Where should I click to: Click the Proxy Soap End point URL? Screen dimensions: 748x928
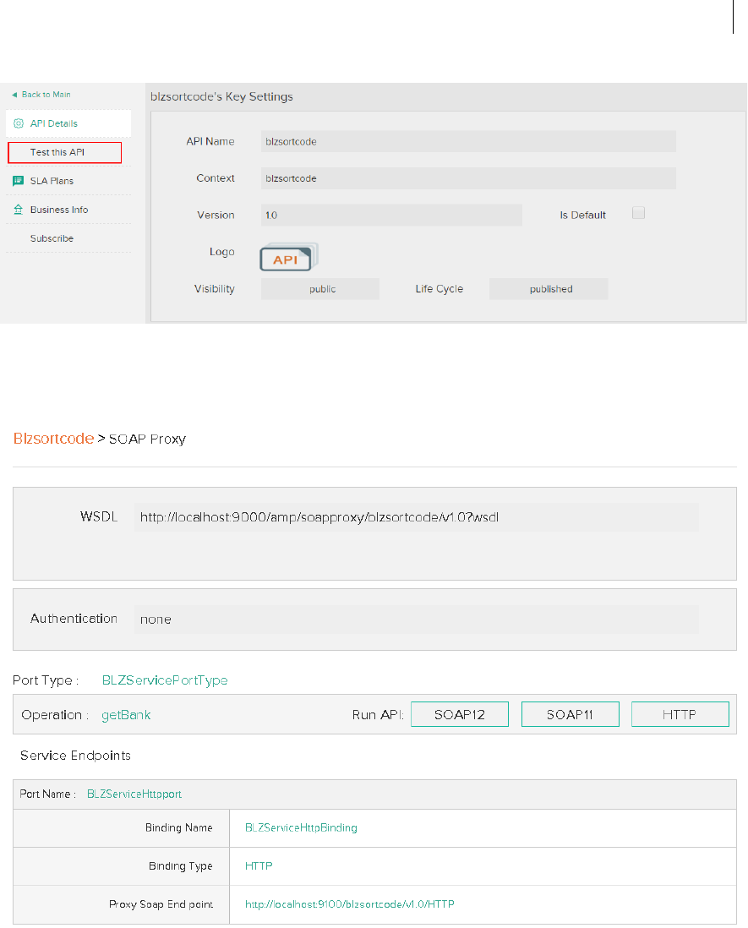click(349, 904)
